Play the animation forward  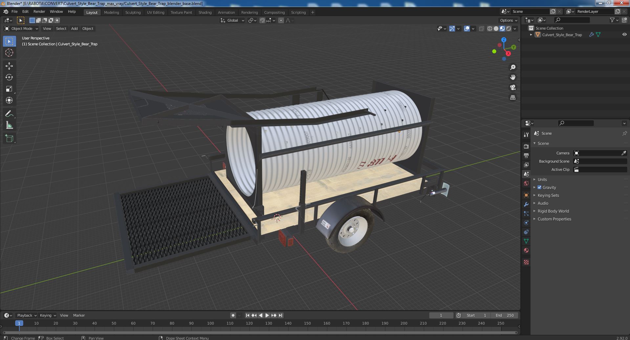tap(267, 315)
